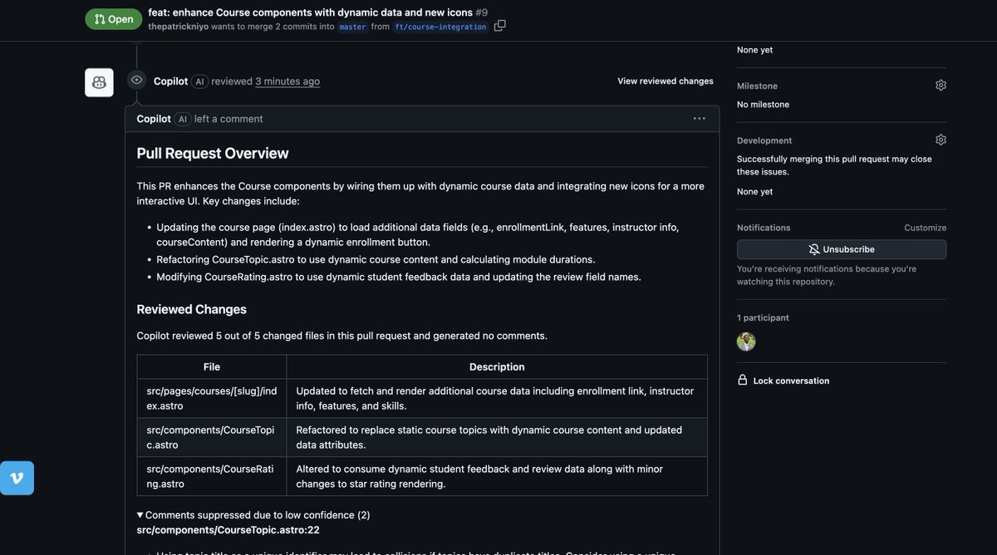Copy the ft/course-integration branch name icon
Image resolution: width=997 pixels, height=555 pixels.
pos(499,26)
